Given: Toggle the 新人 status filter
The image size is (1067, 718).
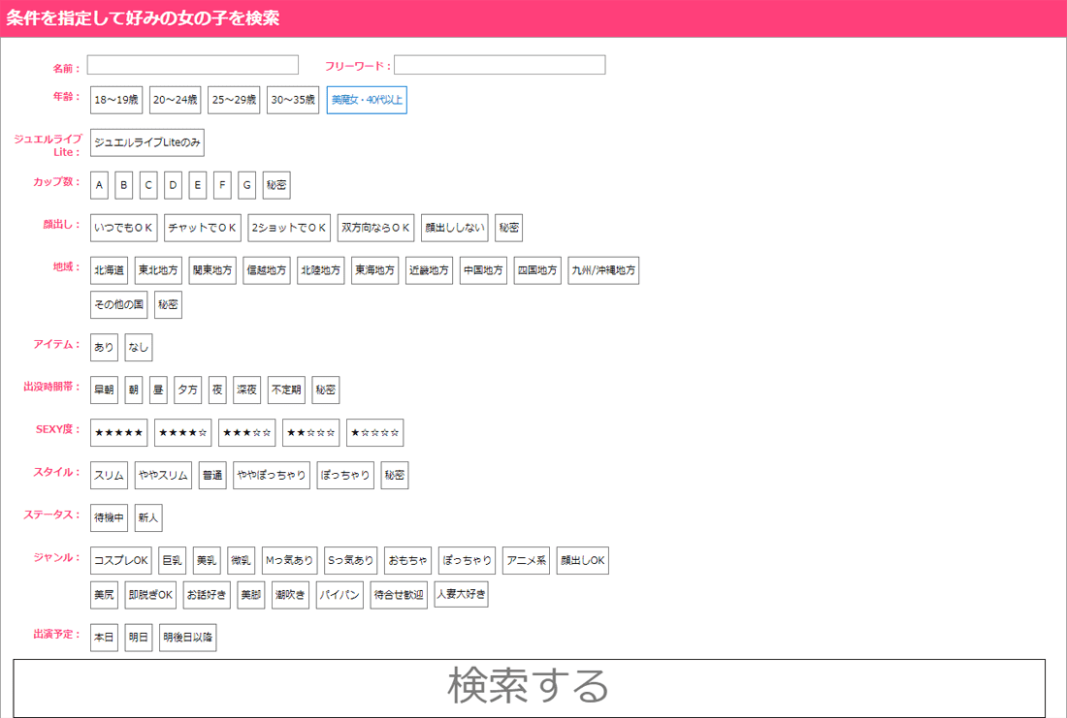Looking at the screenshot, I should pyautogui.click(x=148, y=518).
